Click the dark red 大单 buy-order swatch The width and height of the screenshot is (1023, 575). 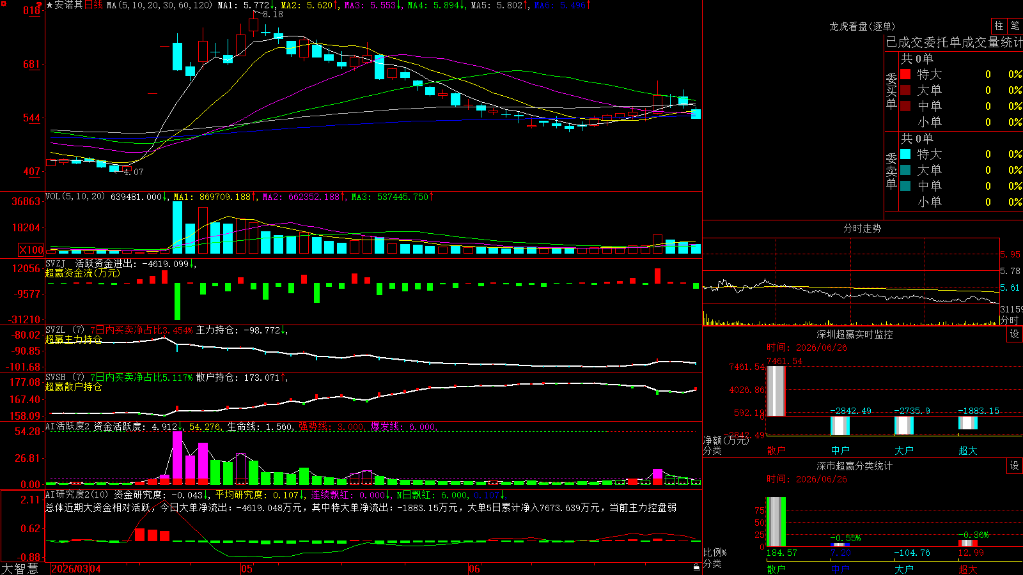[x=905, y=90]
